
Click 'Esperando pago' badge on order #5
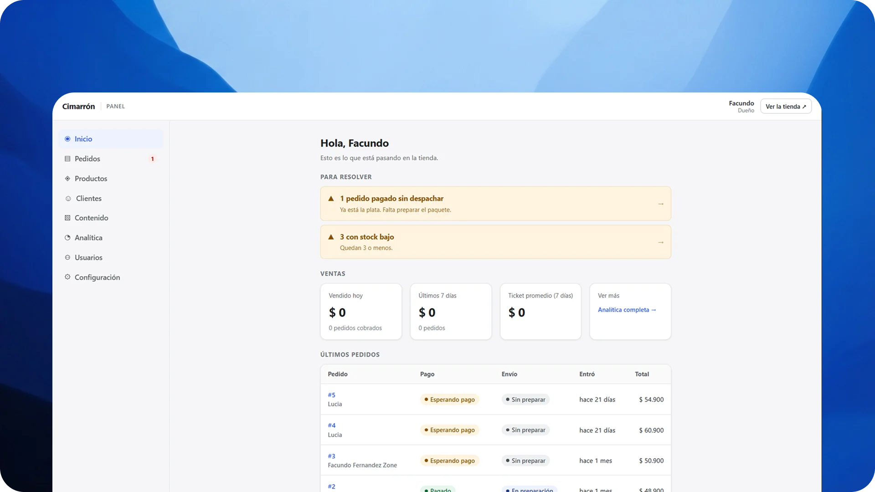coord(449,400)
